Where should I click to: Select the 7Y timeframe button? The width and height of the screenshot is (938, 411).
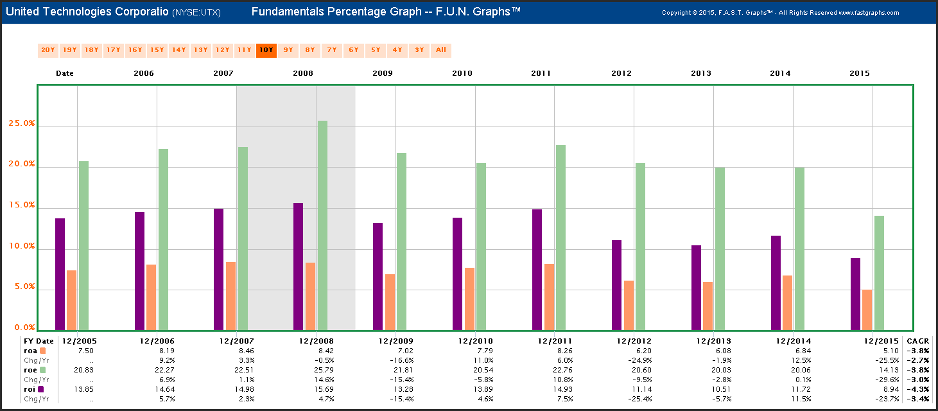pyautogui.click(x=332, y=50)
